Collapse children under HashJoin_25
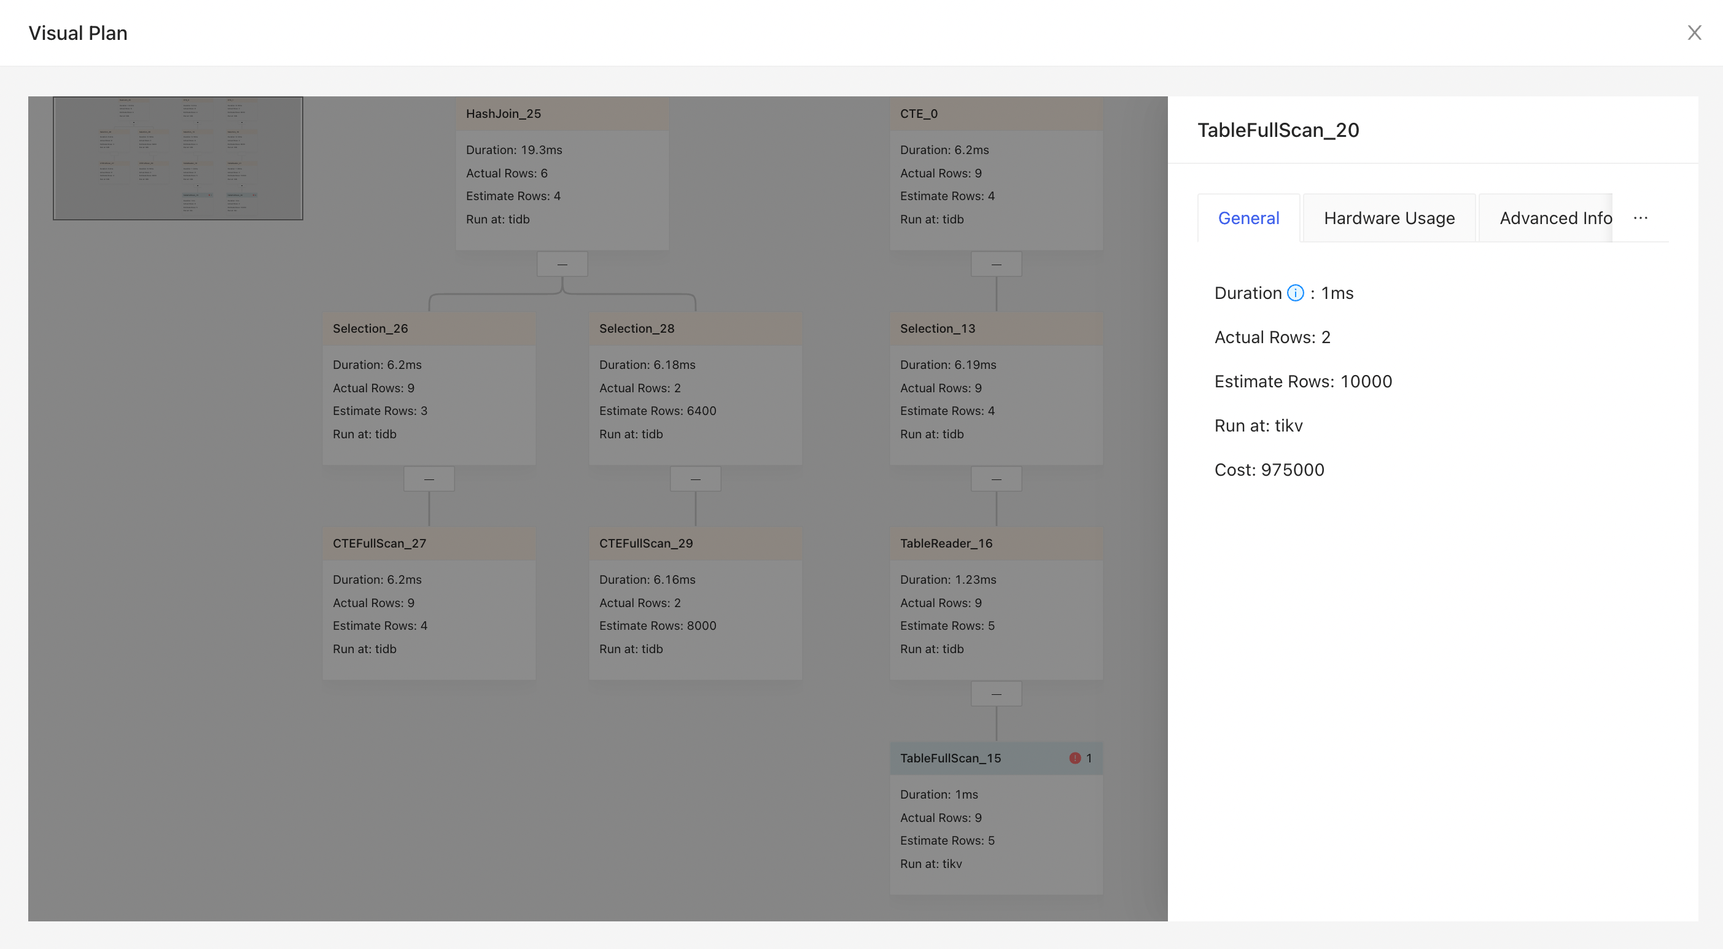 tap(562, 264)
